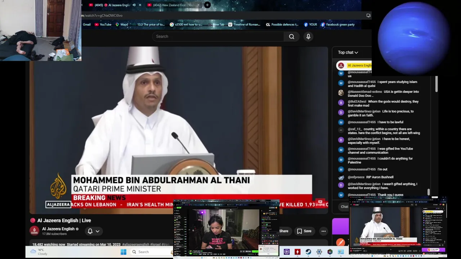Click the YouTube search magnifier button
Image resolution: width=461 pixels, height=259 pixels.
pos(292,36)
